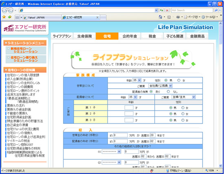Open the 住宅ローン控除2007 link
This screenshot has width=224, height=174.
coord(20,145)
